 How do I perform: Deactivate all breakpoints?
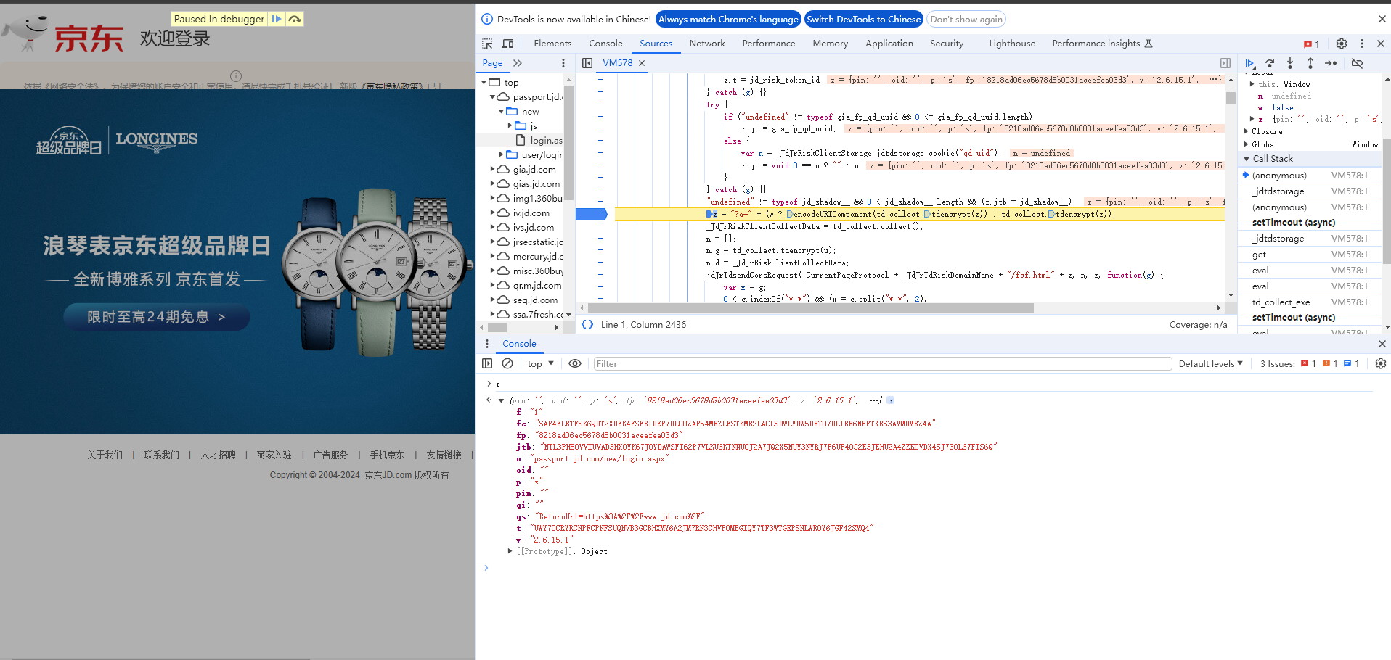tap(1357, 63)
